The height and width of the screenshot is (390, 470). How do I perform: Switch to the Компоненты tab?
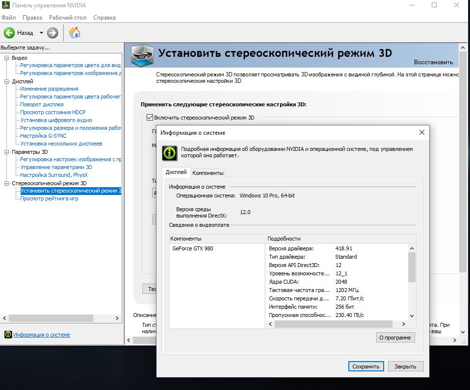point(208,172)
